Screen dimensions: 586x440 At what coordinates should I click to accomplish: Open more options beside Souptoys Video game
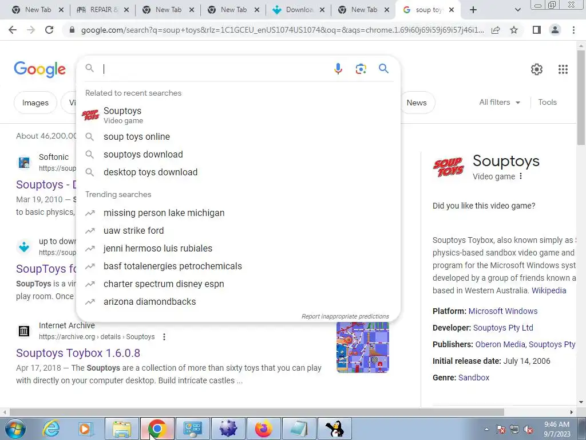coord(521,176)
